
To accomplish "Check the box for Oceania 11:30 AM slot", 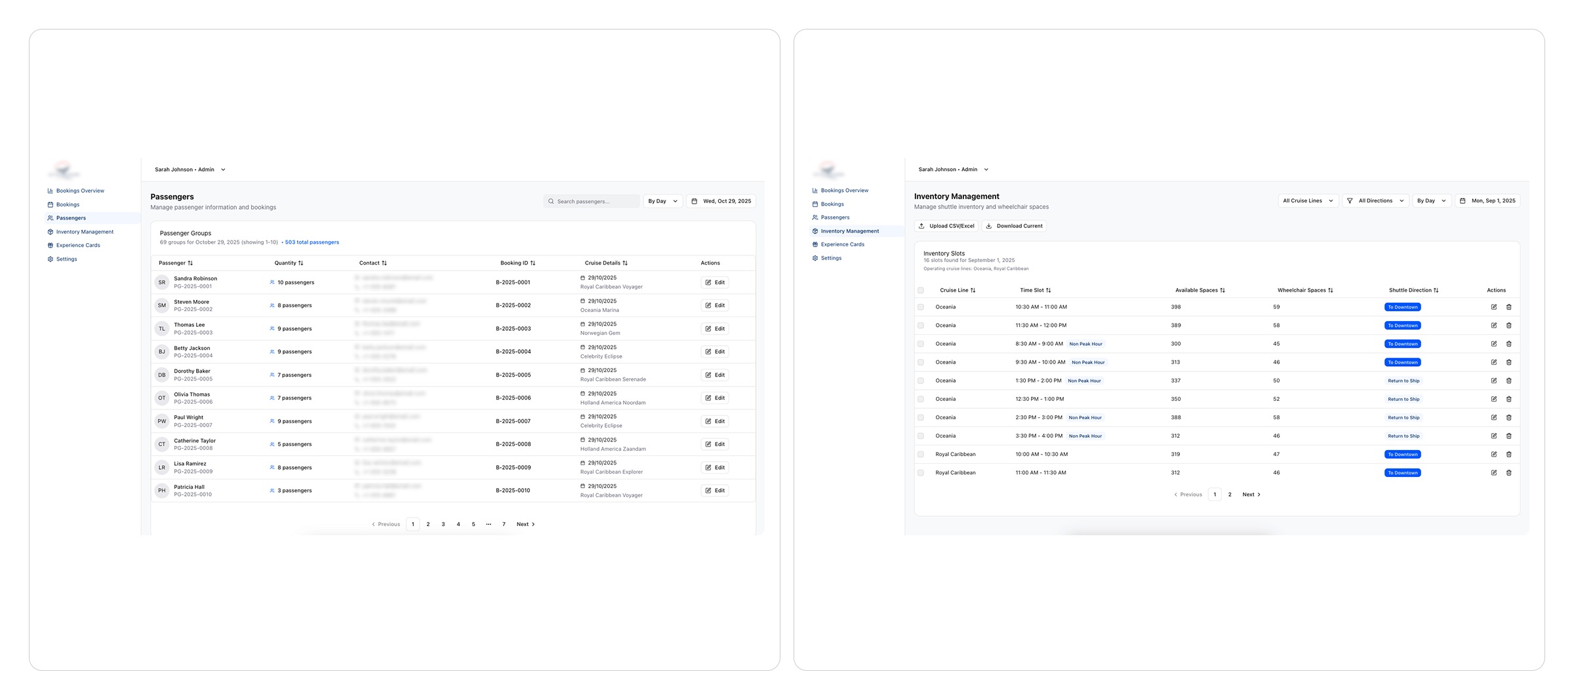I will [x=921, y=326].
